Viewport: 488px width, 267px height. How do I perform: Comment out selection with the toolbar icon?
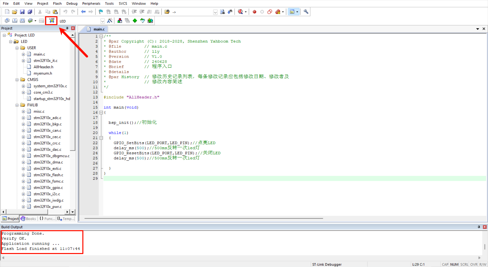pyautogui.click(x=149, y=12)
